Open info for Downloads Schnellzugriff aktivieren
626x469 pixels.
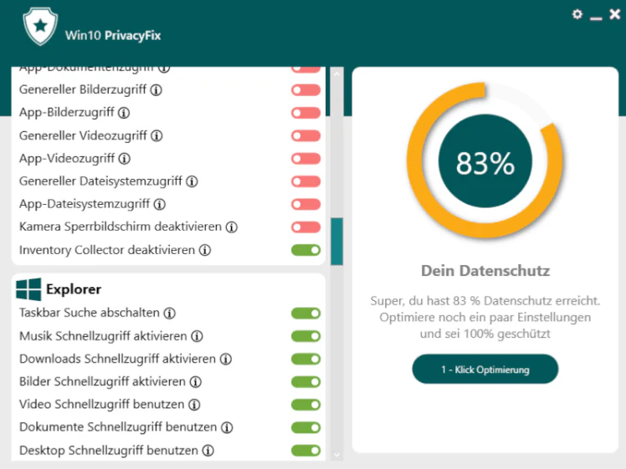[x=226, y=359]
